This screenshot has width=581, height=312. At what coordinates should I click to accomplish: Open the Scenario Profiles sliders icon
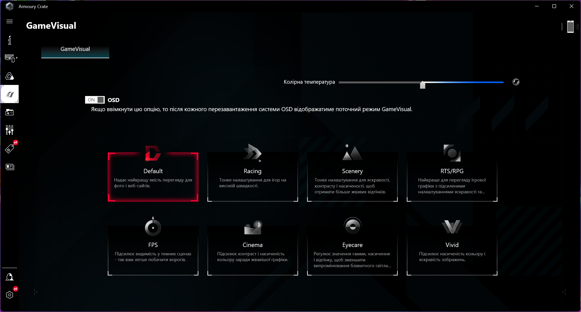click(x=10, y=130)
